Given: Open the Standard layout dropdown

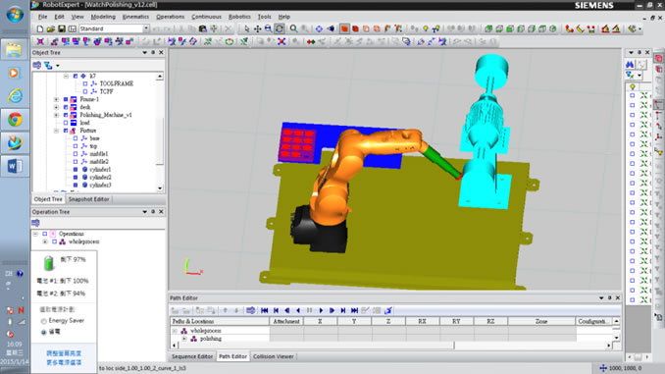Looking at the screenshot, I should coord(146,28).
